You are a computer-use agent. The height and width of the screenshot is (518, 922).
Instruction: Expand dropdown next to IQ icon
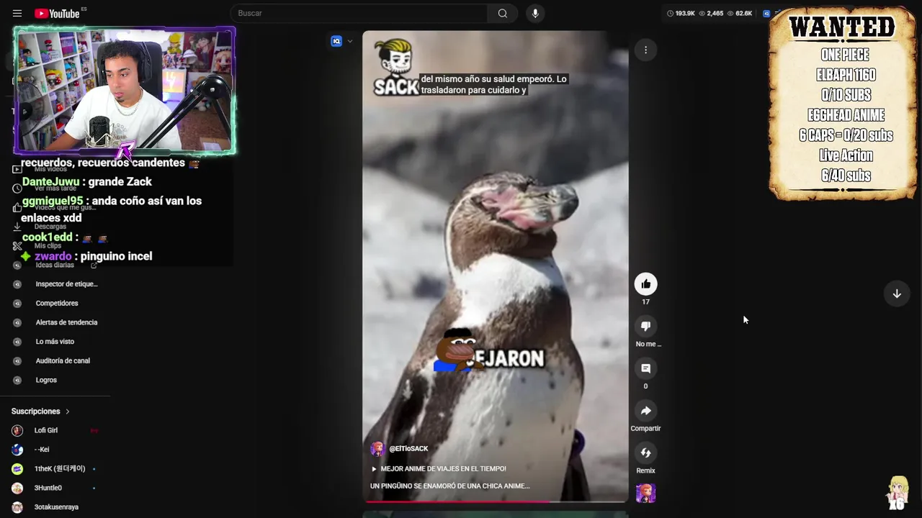(350, 41)
